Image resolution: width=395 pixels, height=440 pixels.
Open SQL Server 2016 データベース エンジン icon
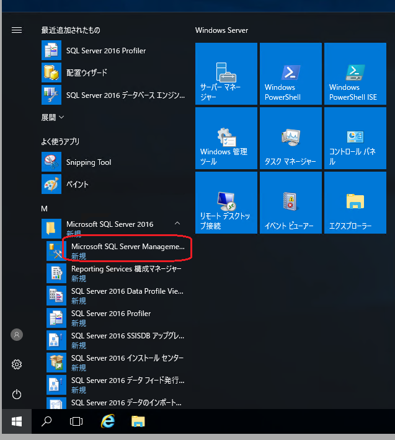click(x=51, y=95)
